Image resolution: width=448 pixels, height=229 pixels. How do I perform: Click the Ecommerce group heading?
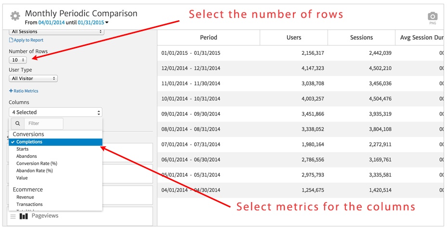(28, 190)
